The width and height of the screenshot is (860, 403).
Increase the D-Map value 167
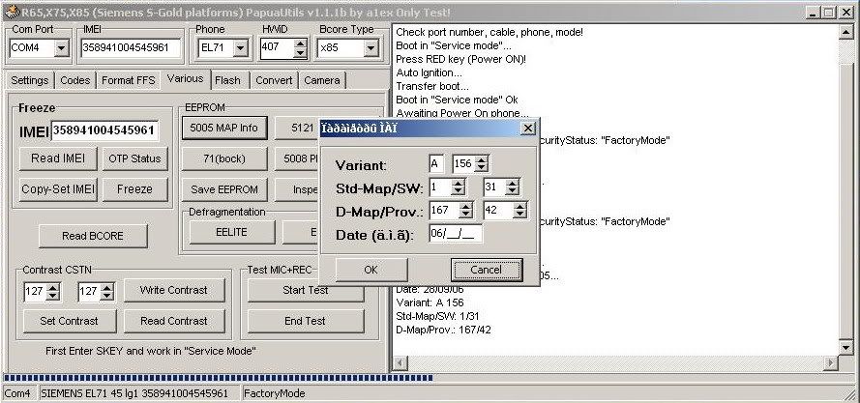coord(465,206)
